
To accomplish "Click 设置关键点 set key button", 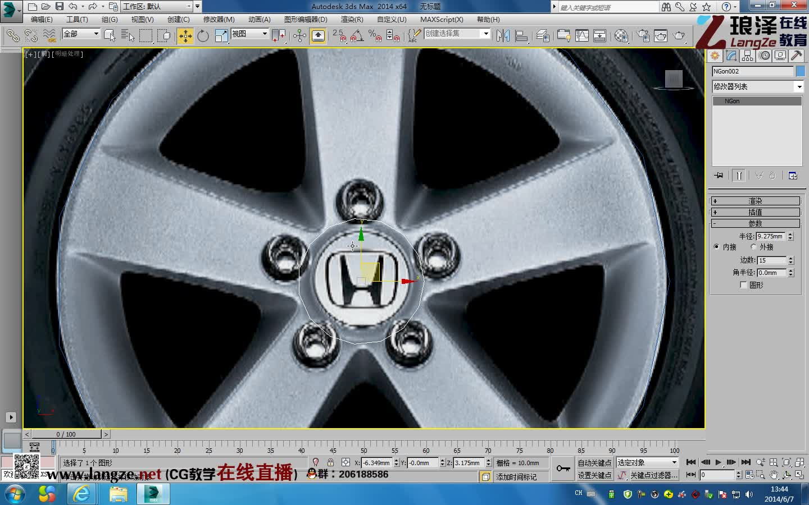I will coord(594,475).
